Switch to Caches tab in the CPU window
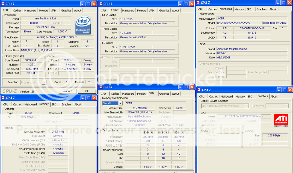Viewport: 293px width, 173px height. point(17,11)
